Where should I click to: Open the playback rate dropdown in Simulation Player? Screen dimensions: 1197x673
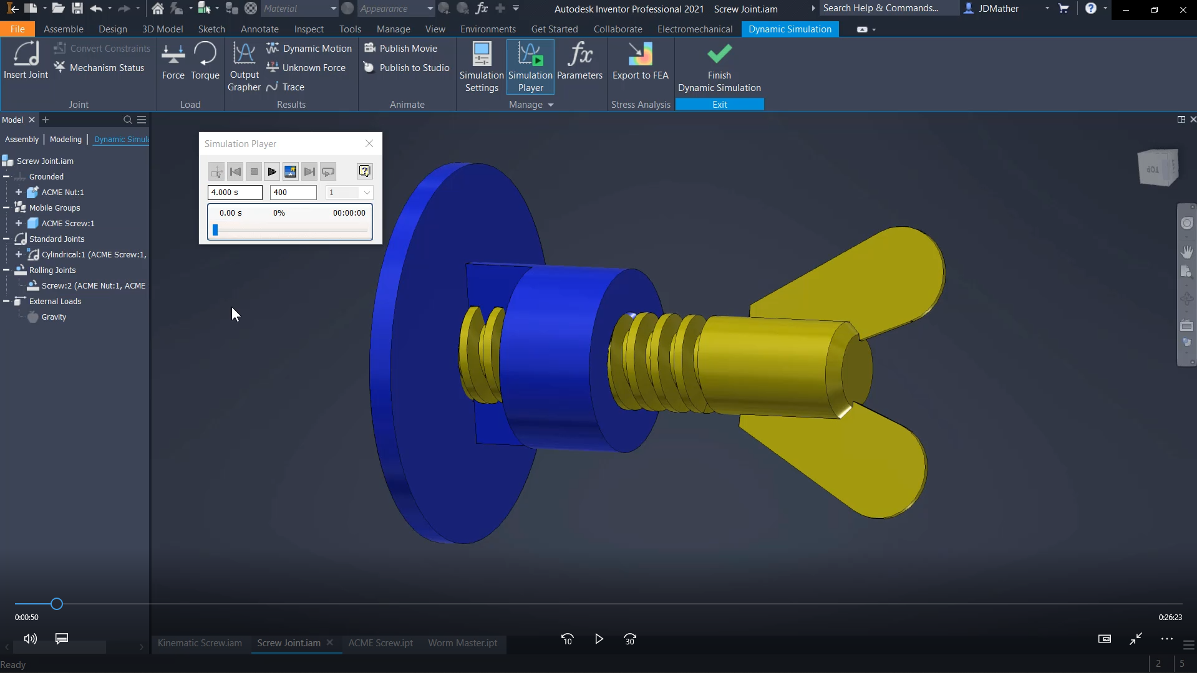(x=366, y=193)
